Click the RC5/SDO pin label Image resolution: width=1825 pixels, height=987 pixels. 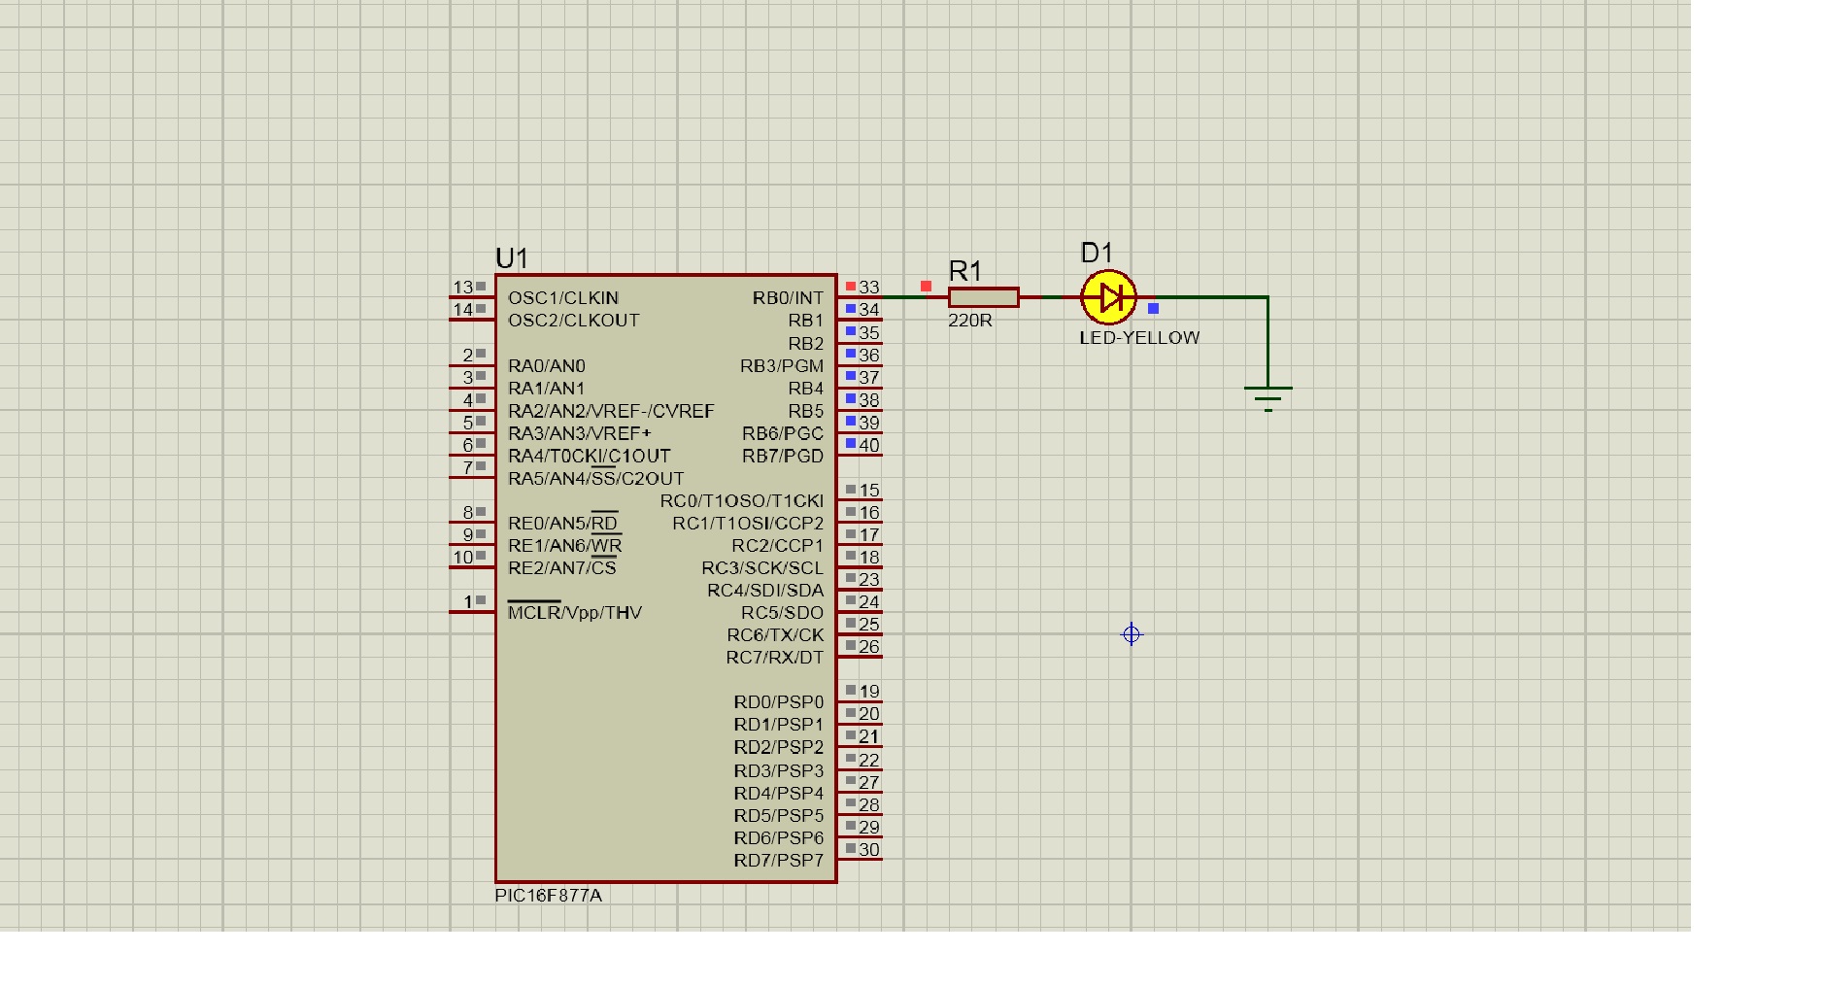783,613
